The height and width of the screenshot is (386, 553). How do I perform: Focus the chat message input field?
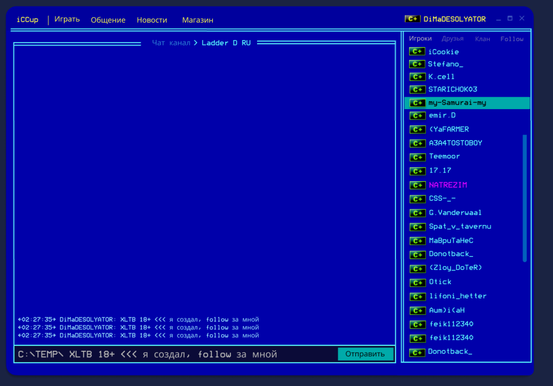pyautogui.click(x=176, y=354)
